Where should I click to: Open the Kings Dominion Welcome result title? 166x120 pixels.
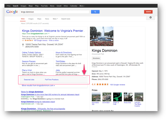[x=53, y=31]
